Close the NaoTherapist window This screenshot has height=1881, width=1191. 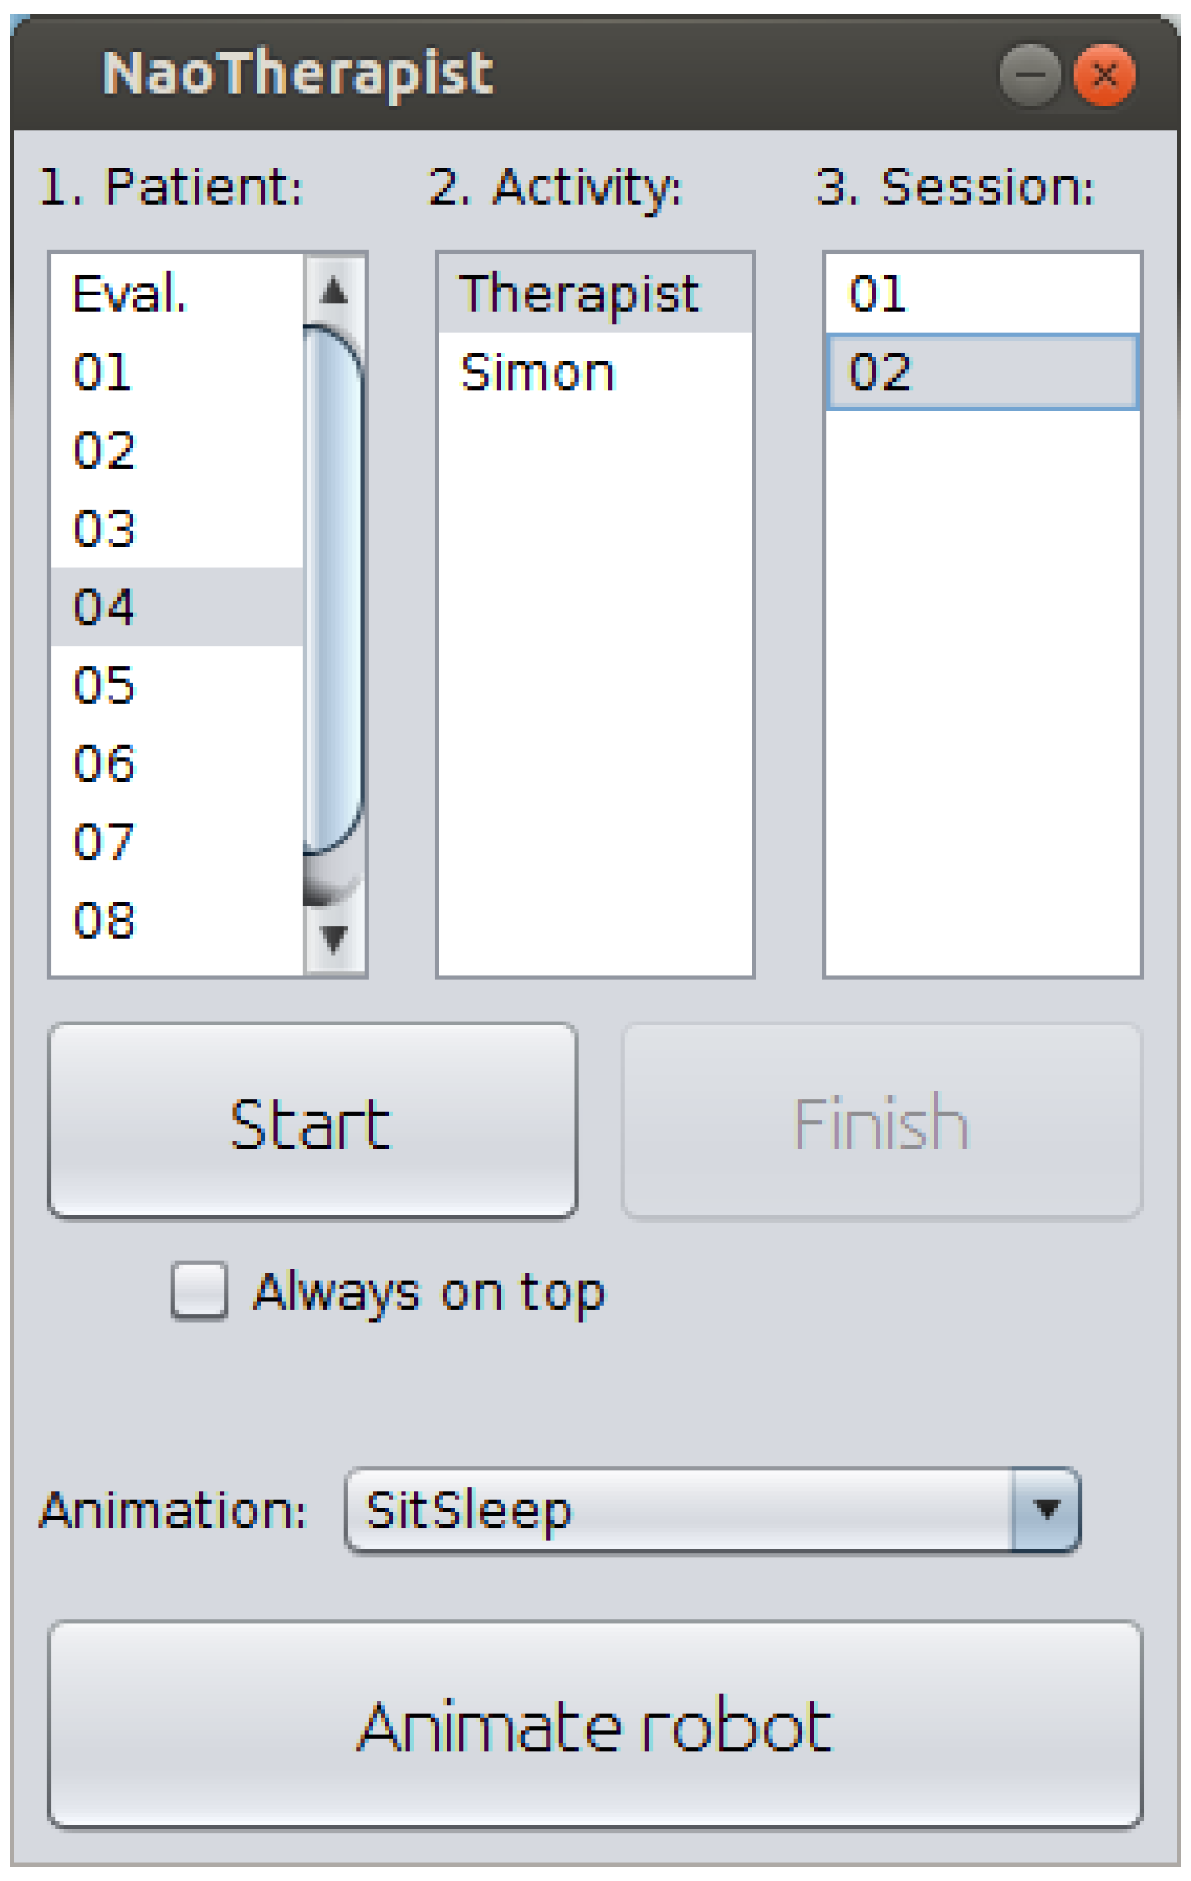(x=1104, y=75)
